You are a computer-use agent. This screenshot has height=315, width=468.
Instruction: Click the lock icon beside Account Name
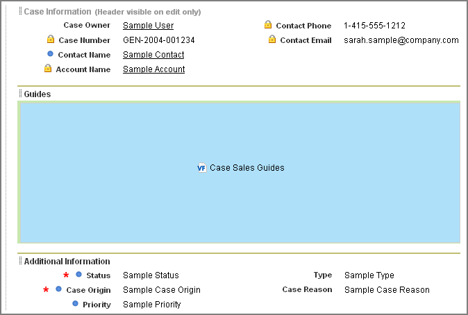(x=48, y=68)
